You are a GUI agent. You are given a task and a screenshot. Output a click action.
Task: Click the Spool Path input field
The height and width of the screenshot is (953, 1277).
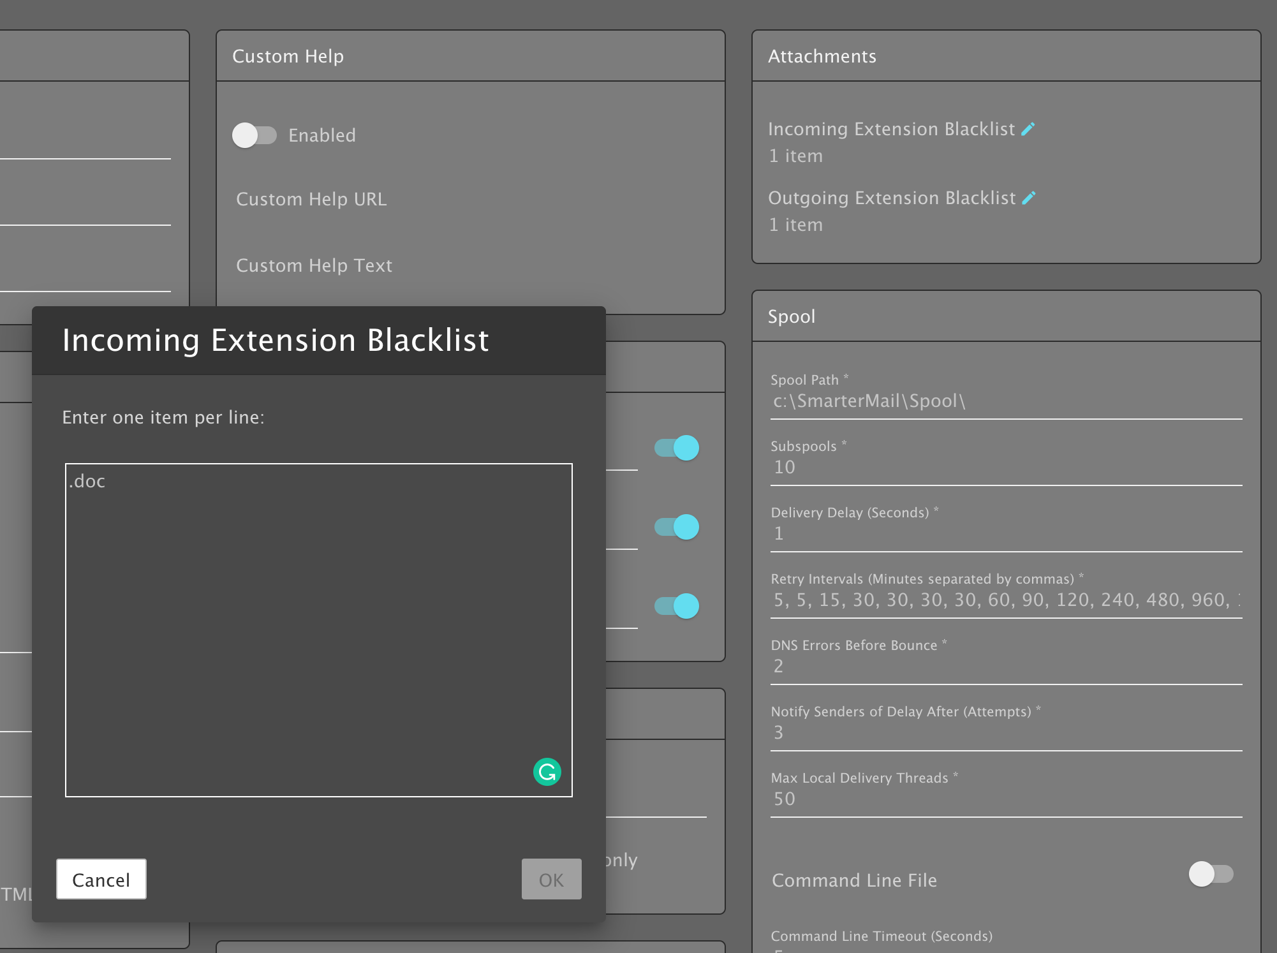pos(1005,401)
